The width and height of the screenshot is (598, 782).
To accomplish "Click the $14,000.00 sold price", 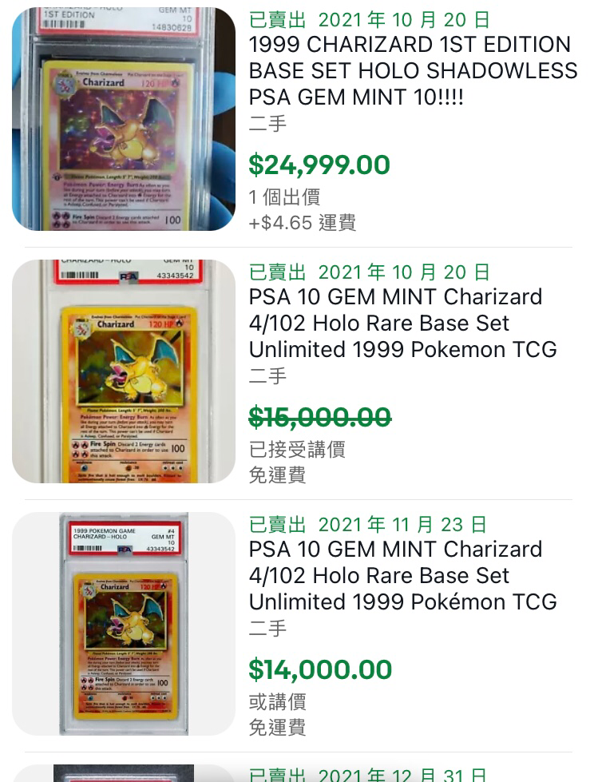I will tap(320, 670).
